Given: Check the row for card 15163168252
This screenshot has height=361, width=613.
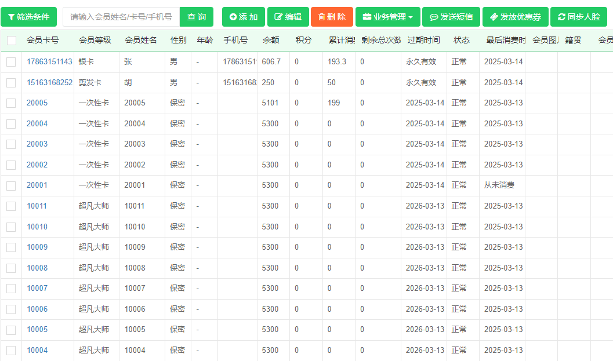Looking at the screenshot, I should [11, 82].
